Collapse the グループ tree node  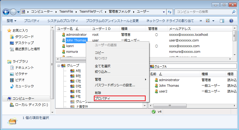(x=59, y=66)
